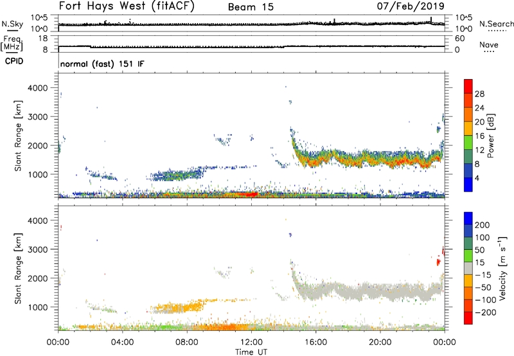This screenshot has width=514, height=356.
Task: Click the '12:00' time tick label
Action: pos(251,343)
